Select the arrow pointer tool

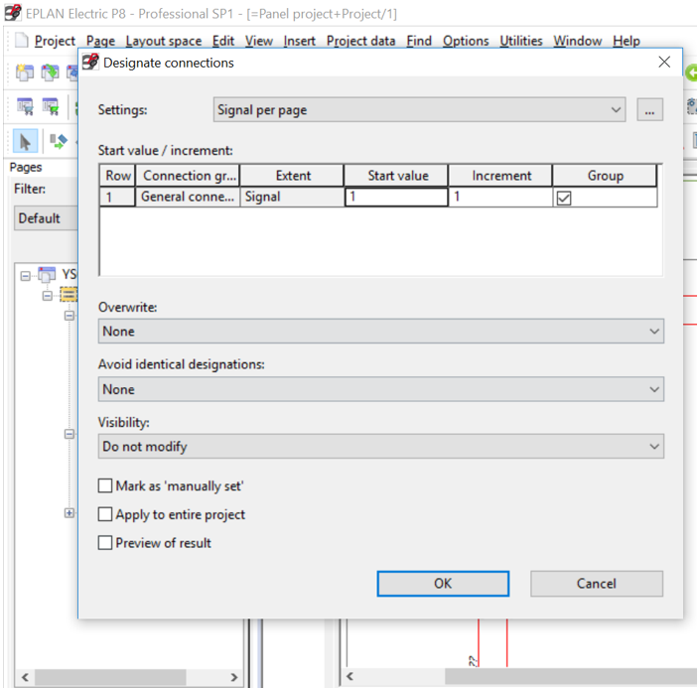(x=25, y=142)
